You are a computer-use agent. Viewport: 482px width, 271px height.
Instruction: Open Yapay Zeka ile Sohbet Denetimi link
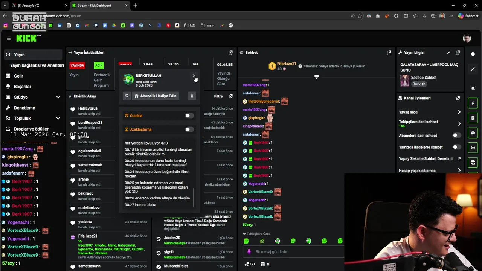click(x=430, y=159)
